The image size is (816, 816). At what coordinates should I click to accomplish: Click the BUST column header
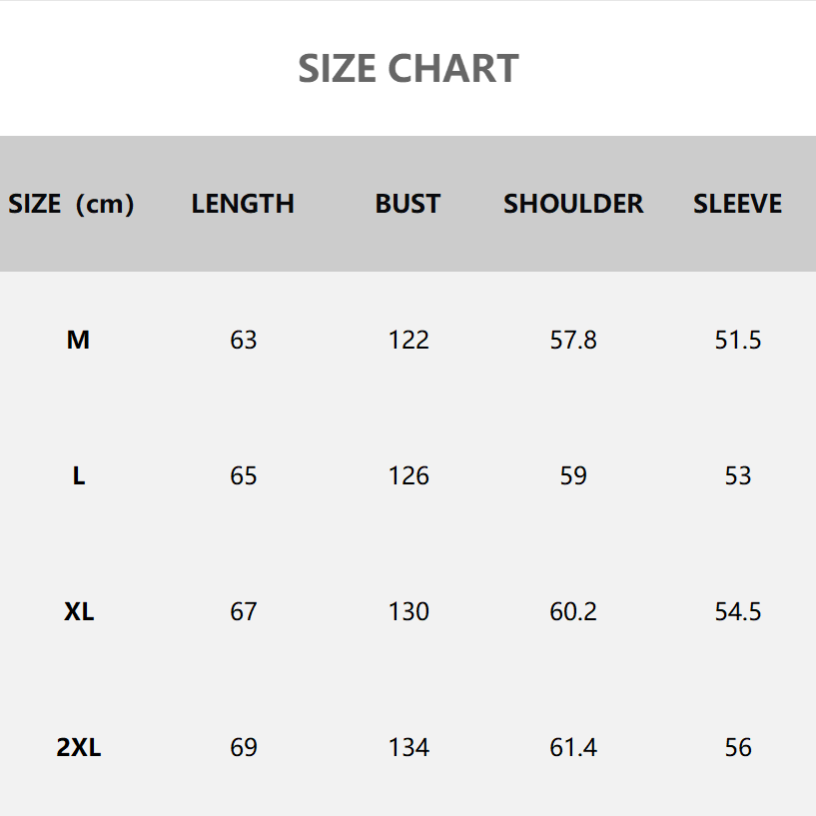click(408, 204)
